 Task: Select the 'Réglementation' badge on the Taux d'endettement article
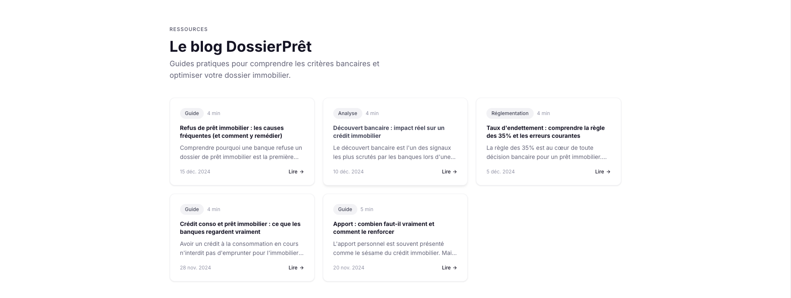(510, 113)
